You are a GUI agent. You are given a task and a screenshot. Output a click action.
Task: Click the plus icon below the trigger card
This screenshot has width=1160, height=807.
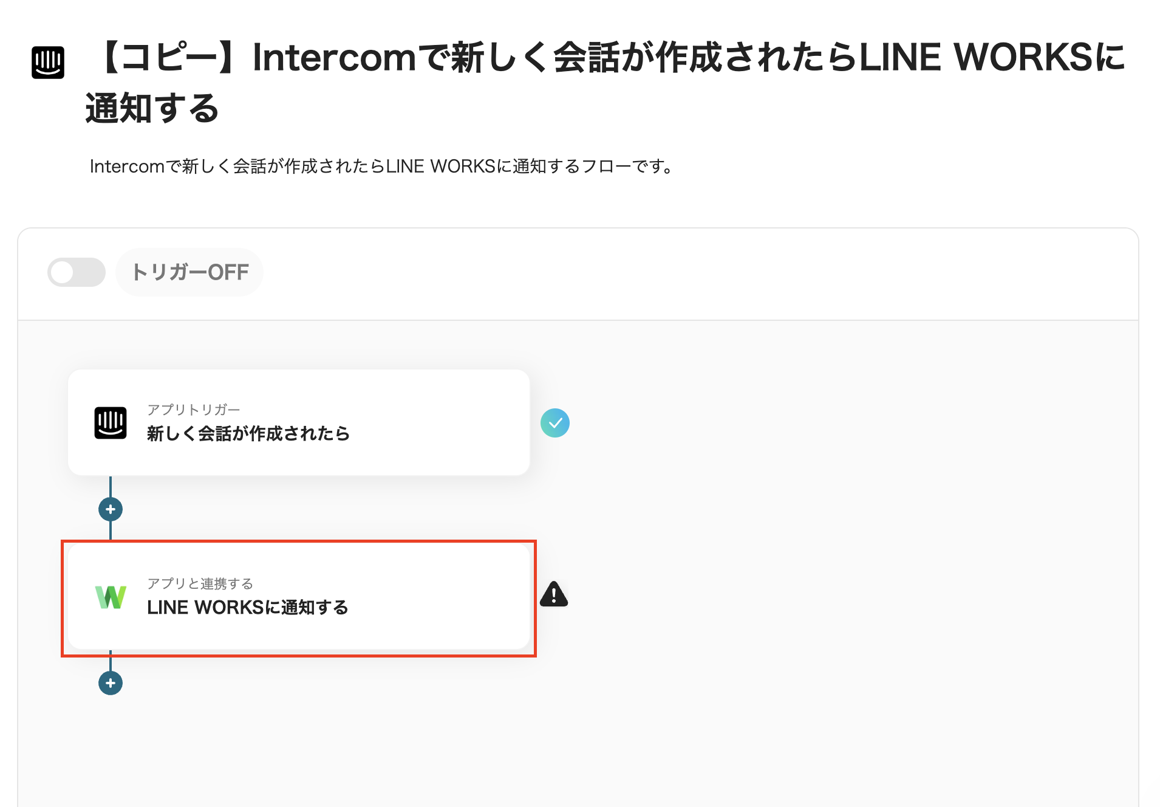tap(110, 509)
